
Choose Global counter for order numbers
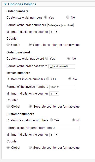(x=8, y=45)
